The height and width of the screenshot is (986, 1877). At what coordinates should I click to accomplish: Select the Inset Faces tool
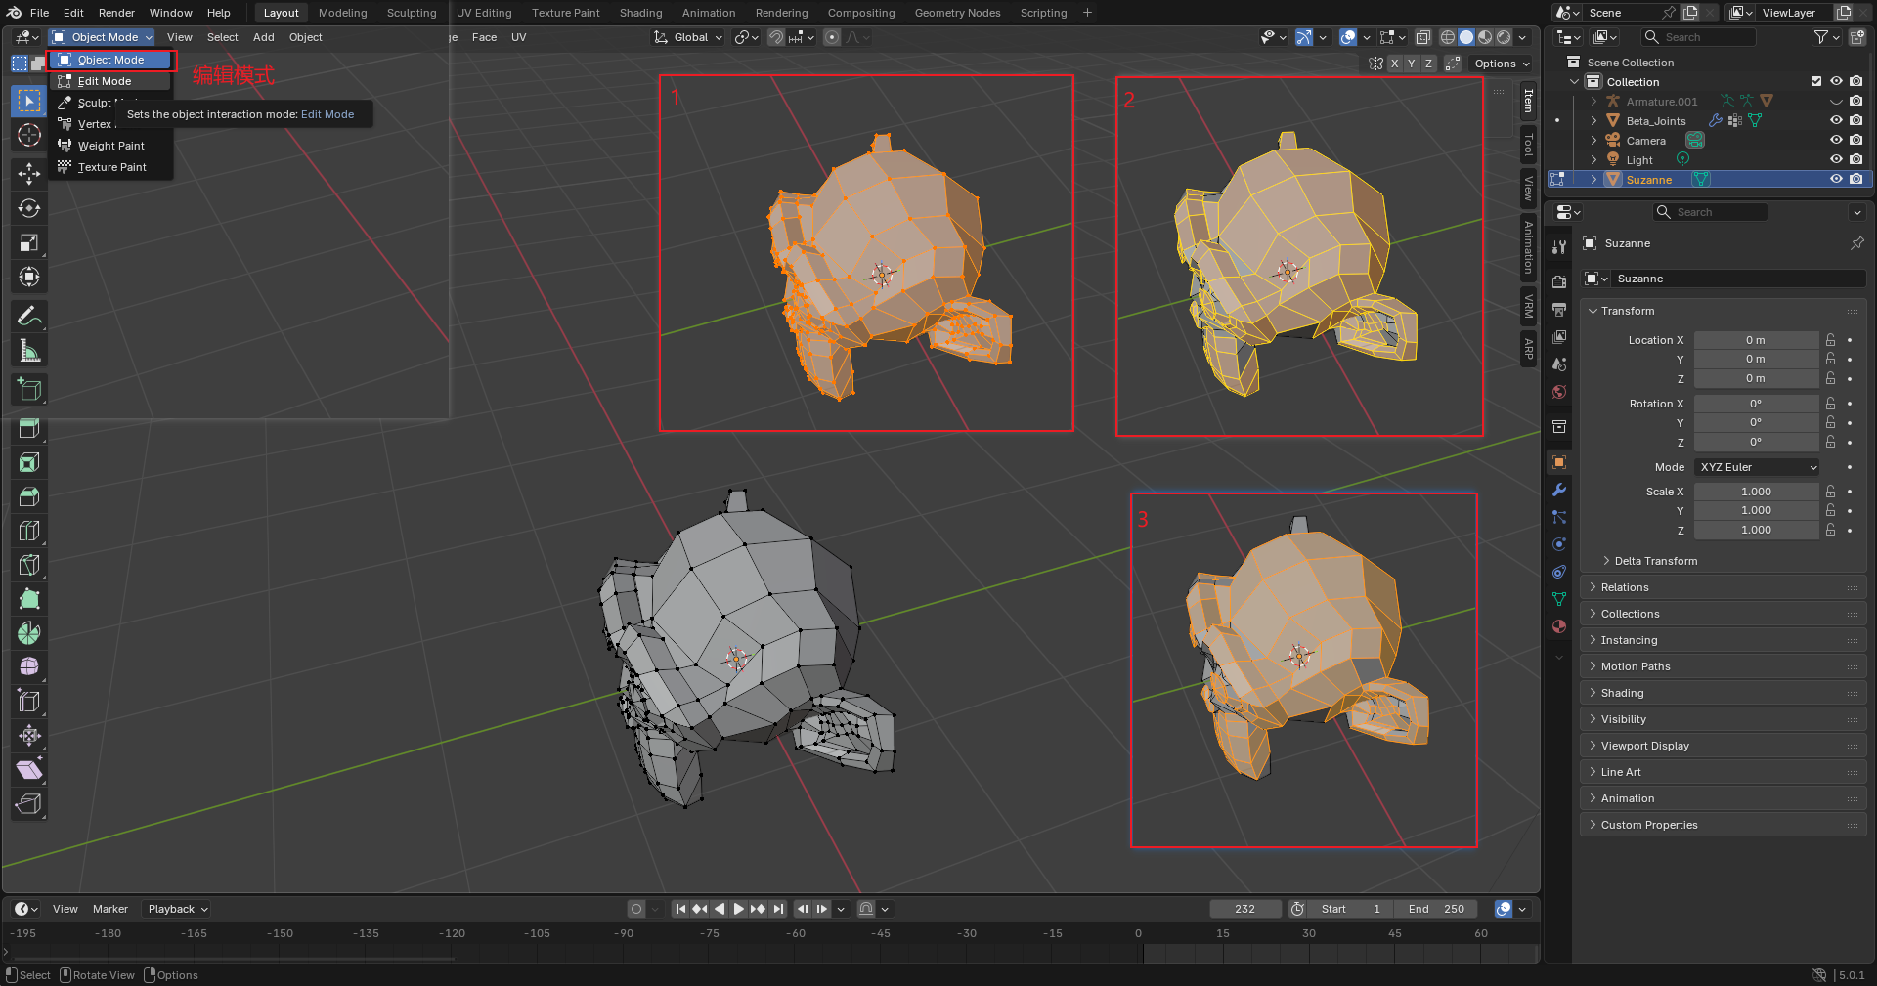(29, 463)
